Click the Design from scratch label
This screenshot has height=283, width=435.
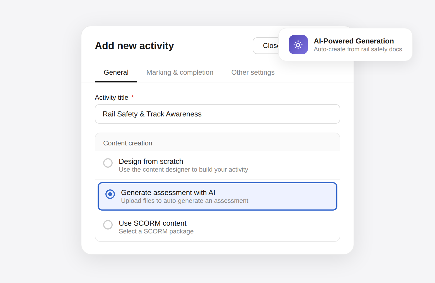tap(151, 161)
